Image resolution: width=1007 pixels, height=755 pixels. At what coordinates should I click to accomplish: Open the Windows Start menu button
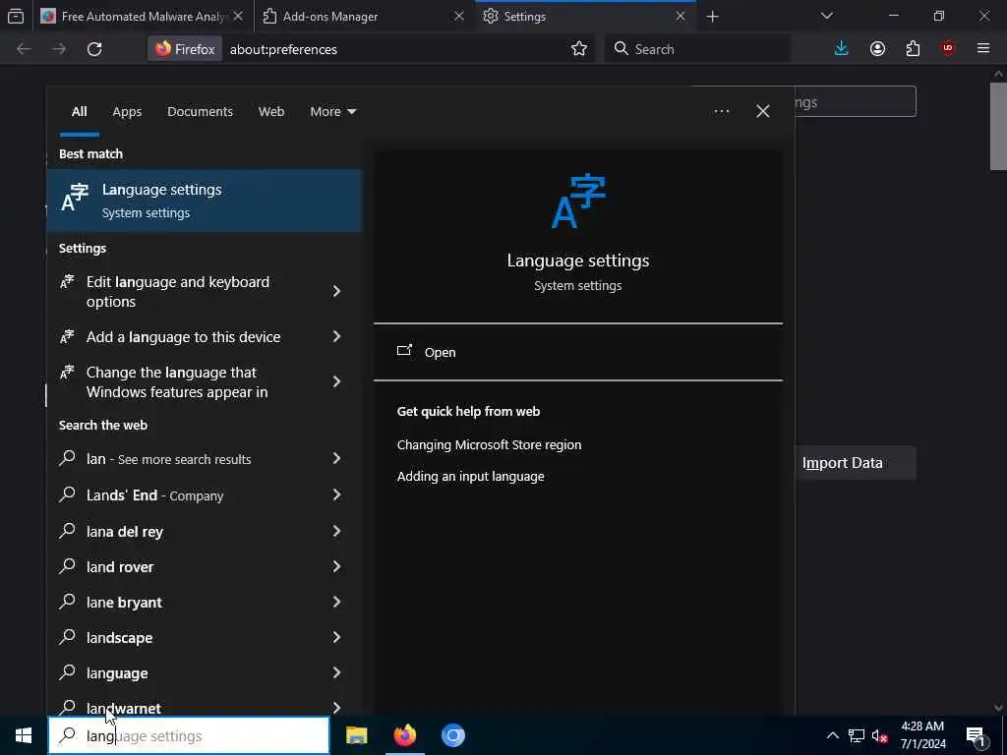[x=24, y=735]
